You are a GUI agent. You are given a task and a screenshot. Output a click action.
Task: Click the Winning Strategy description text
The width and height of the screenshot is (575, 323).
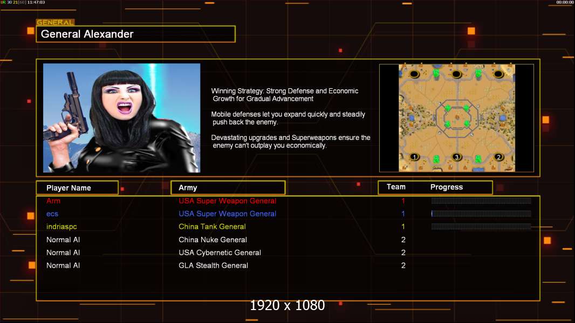click(285, 95)
